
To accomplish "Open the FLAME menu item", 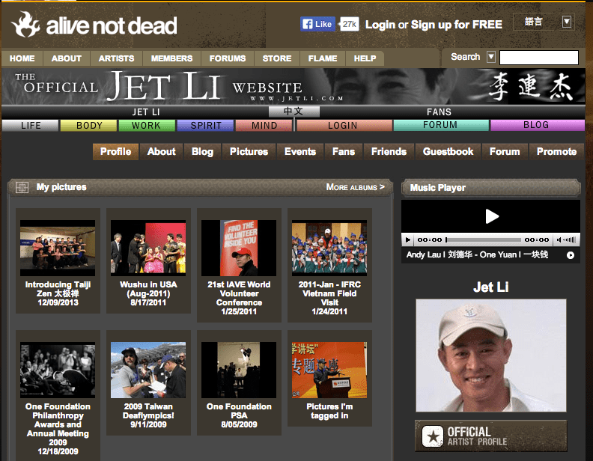I will (x=323, y=58).
